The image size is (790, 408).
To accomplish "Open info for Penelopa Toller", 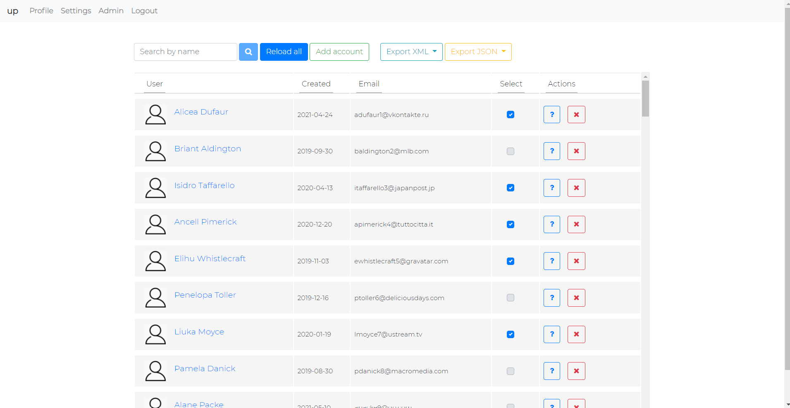I will click(552, 298).
